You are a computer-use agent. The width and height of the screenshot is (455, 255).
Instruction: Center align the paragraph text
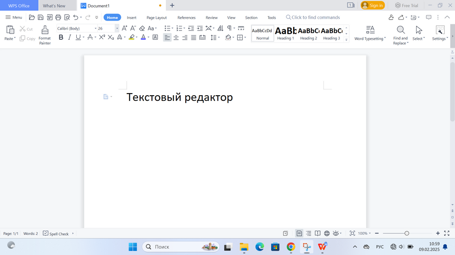click(x=176, y=38)
